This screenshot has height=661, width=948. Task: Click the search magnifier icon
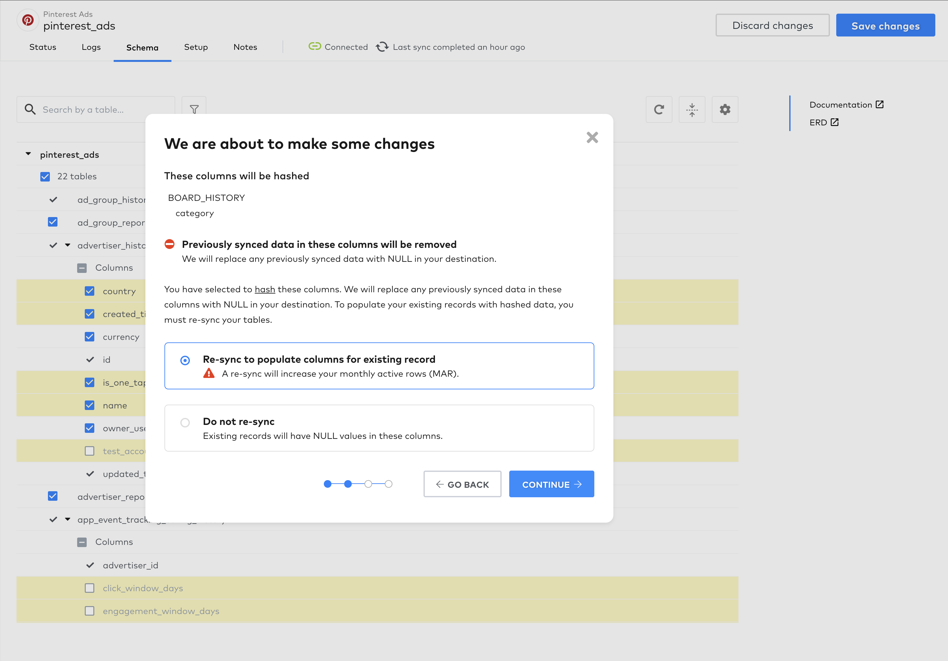[30, 109]
